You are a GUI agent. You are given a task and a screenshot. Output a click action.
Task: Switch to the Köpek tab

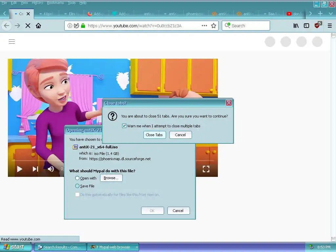pyautogui.click(x=47, y=14)
